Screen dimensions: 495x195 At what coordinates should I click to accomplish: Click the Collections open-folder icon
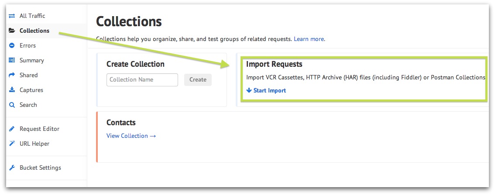tap(12, 31)
